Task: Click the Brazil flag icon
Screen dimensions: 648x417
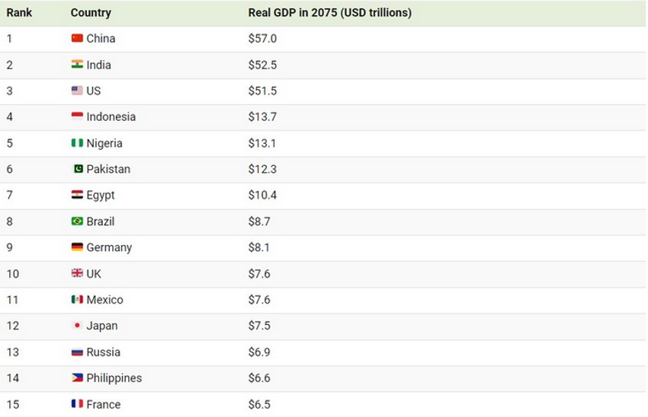Action: [x=77, y=221]
